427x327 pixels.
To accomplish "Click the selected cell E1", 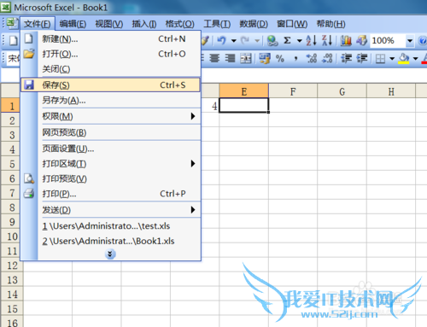I will [244, 106].
